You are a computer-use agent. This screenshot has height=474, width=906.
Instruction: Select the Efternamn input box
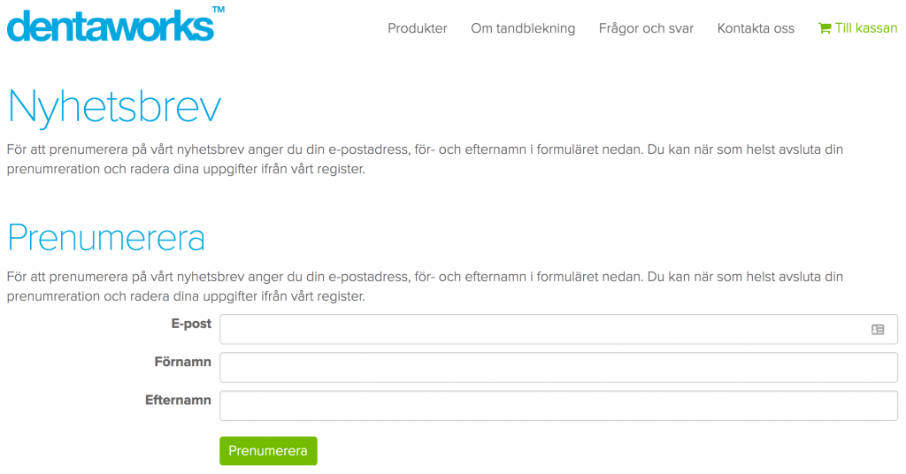558,406
